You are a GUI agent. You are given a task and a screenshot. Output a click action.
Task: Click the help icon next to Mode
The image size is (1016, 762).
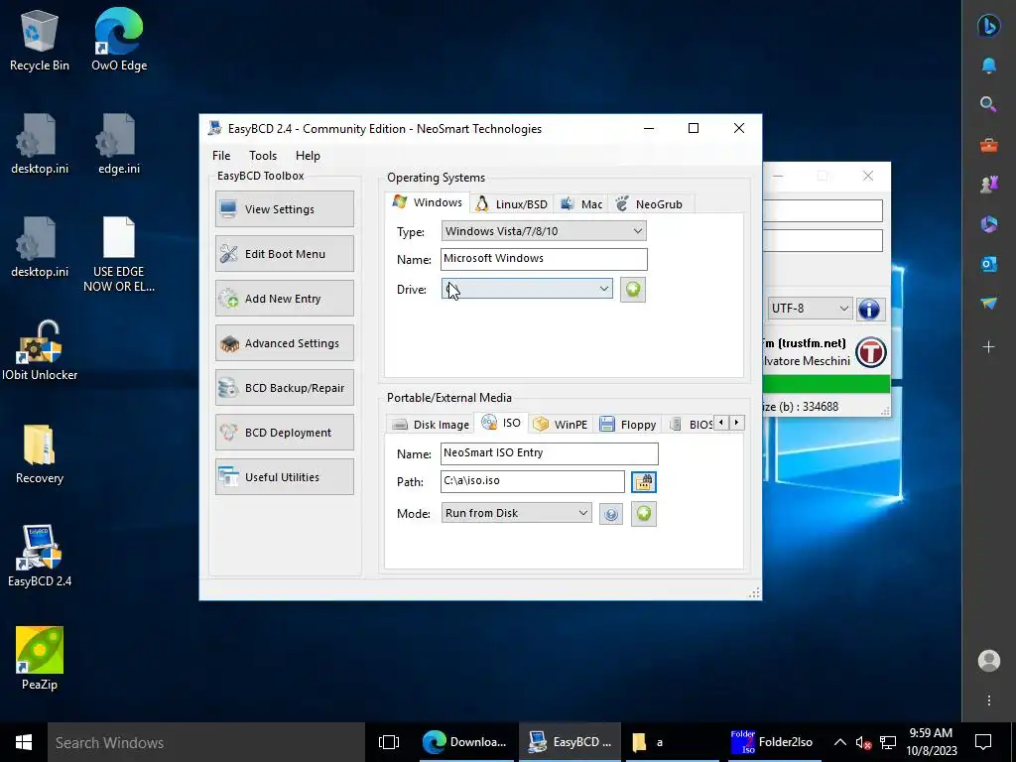pyautogui.click(x=611, y=514)
